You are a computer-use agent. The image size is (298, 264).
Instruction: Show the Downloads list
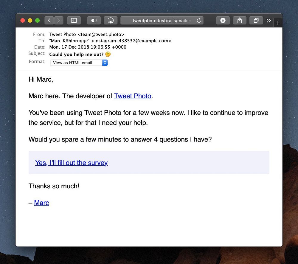[x=223, y=20]
